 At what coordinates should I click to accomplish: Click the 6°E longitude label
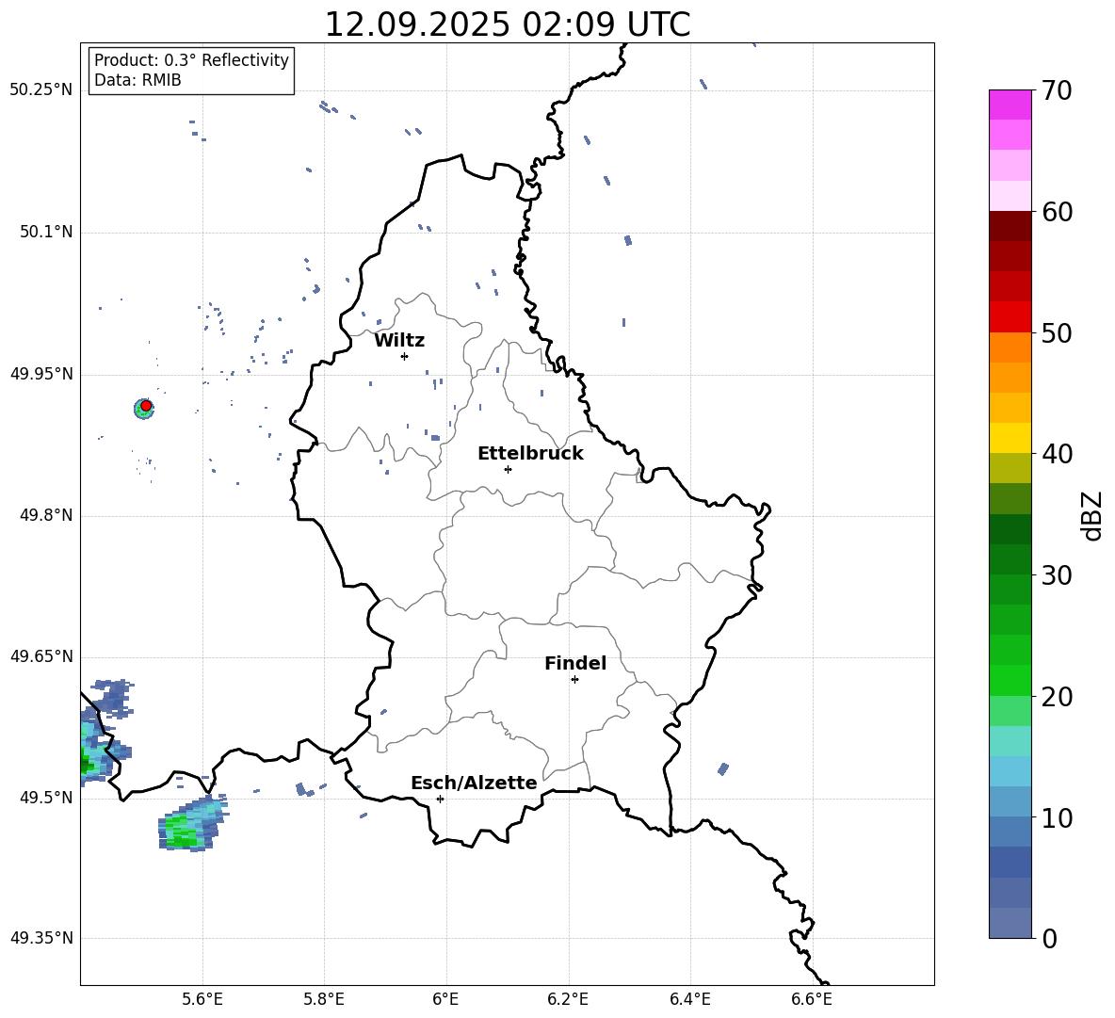445,999
